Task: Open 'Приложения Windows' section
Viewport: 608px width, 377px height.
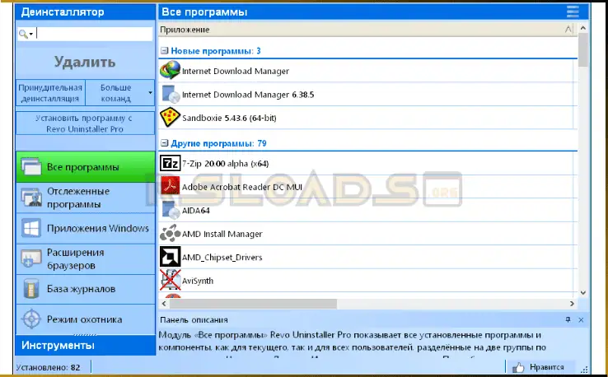Action: point(86,228)
